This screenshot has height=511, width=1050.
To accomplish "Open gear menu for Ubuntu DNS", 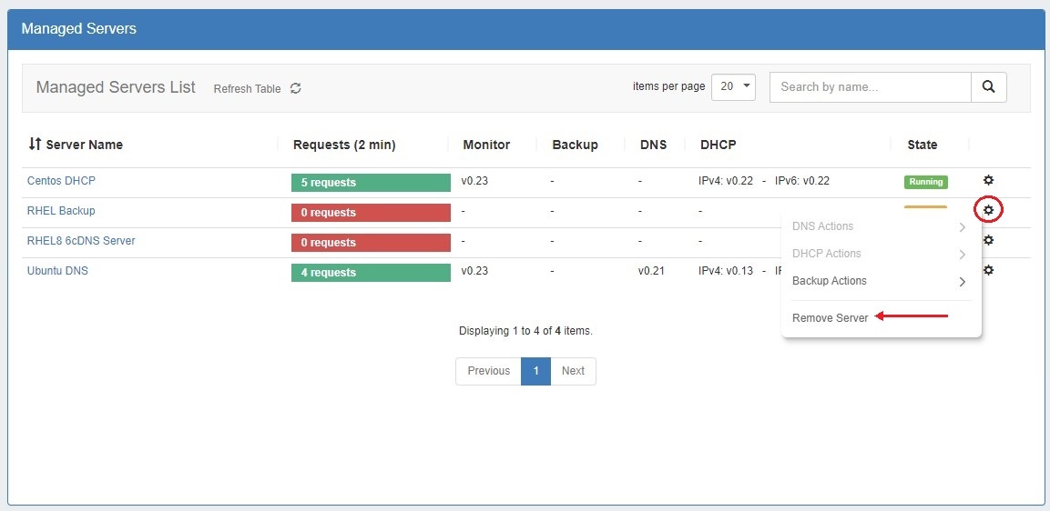I will [x=988, y=270].
